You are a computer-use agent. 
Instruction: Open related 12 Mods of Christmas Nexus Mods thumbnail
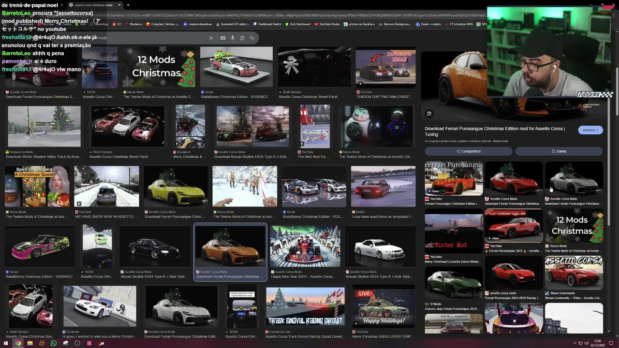pos(574,226)
